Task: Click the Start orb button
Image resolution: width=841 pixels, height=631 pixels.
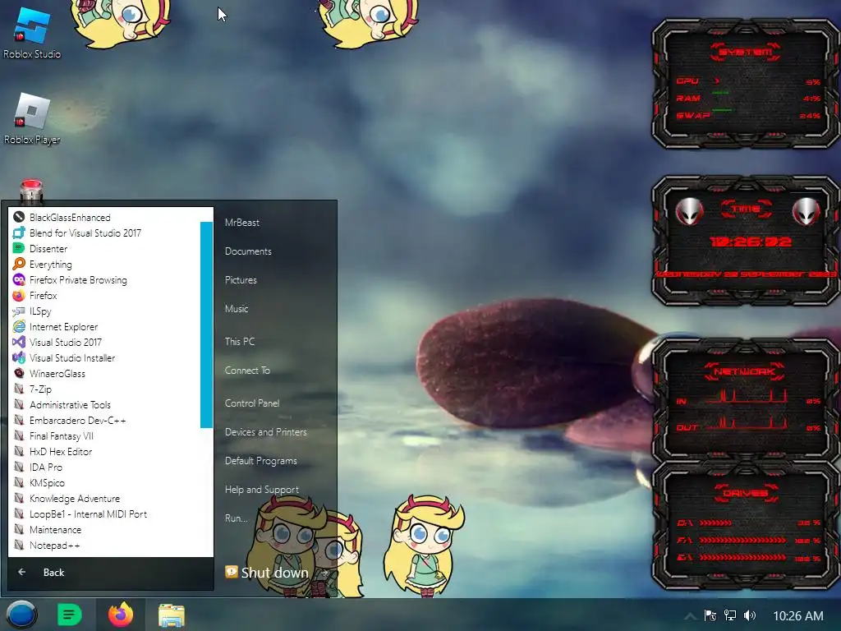Action: click(21, 615)
